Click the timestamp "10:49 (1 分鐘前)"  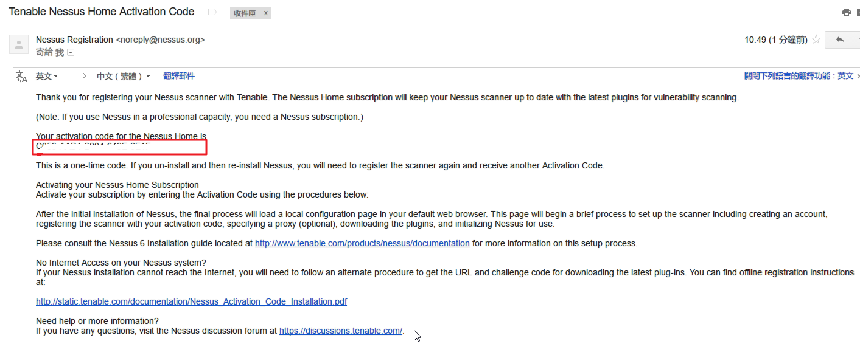(x=776, y=40)
